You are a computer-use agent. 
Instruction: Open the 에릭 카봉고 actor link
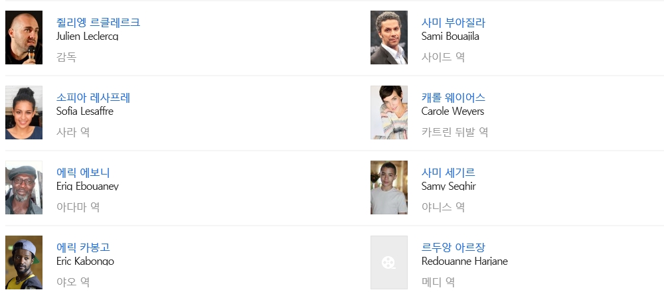click(83, 248)
